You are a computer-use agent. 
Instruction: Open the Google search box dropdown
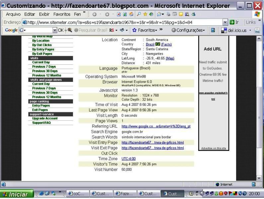pos(54,30)
